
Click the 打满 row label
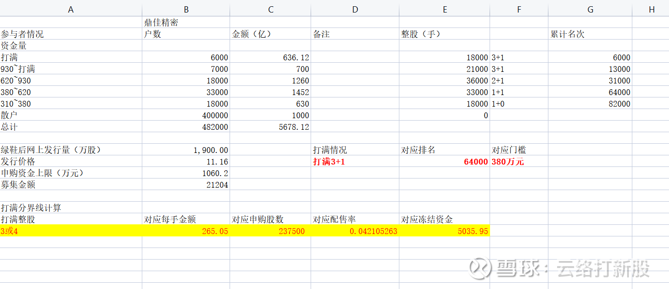71,57
